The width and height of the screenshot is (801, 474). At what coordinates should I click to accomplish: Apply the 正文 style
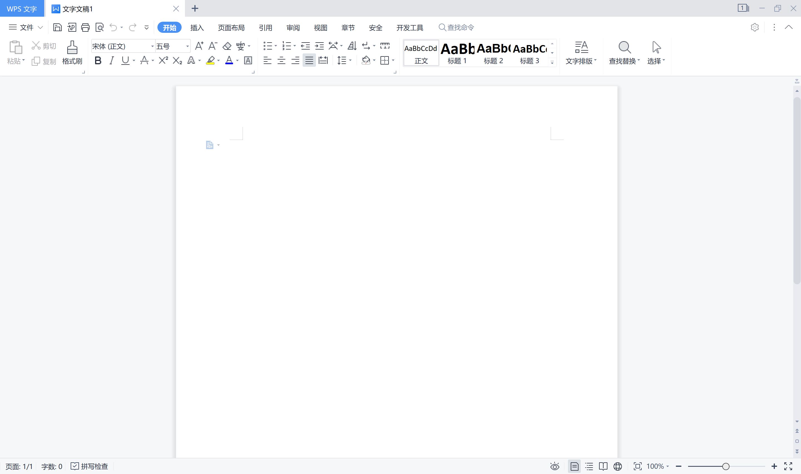coord(421,53)
